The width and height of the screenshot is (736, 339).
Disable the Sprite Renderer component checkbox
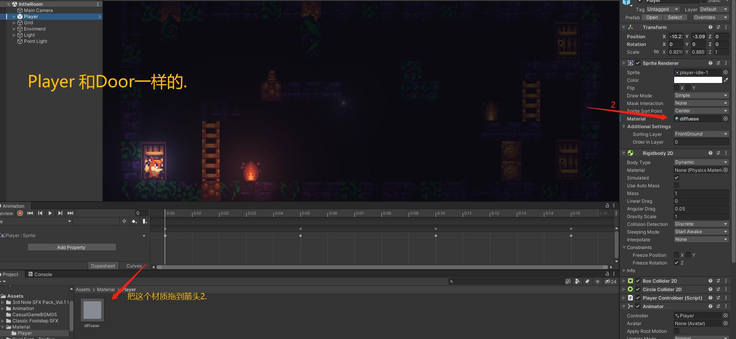click(638, 63)
